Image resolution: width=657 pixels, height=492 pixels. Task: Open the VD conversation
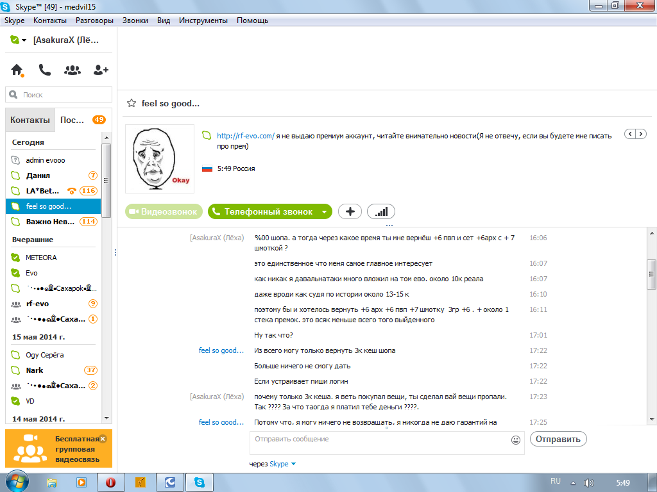[53, 401]
